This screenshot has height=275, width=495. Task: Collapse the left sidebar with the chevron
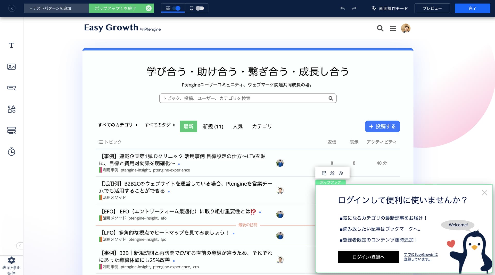(20, 246)
